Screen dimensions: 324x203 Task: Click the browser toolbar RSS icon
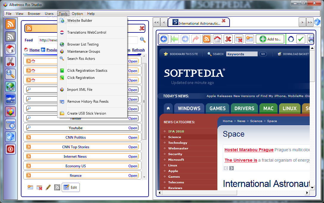pos(207,39)
